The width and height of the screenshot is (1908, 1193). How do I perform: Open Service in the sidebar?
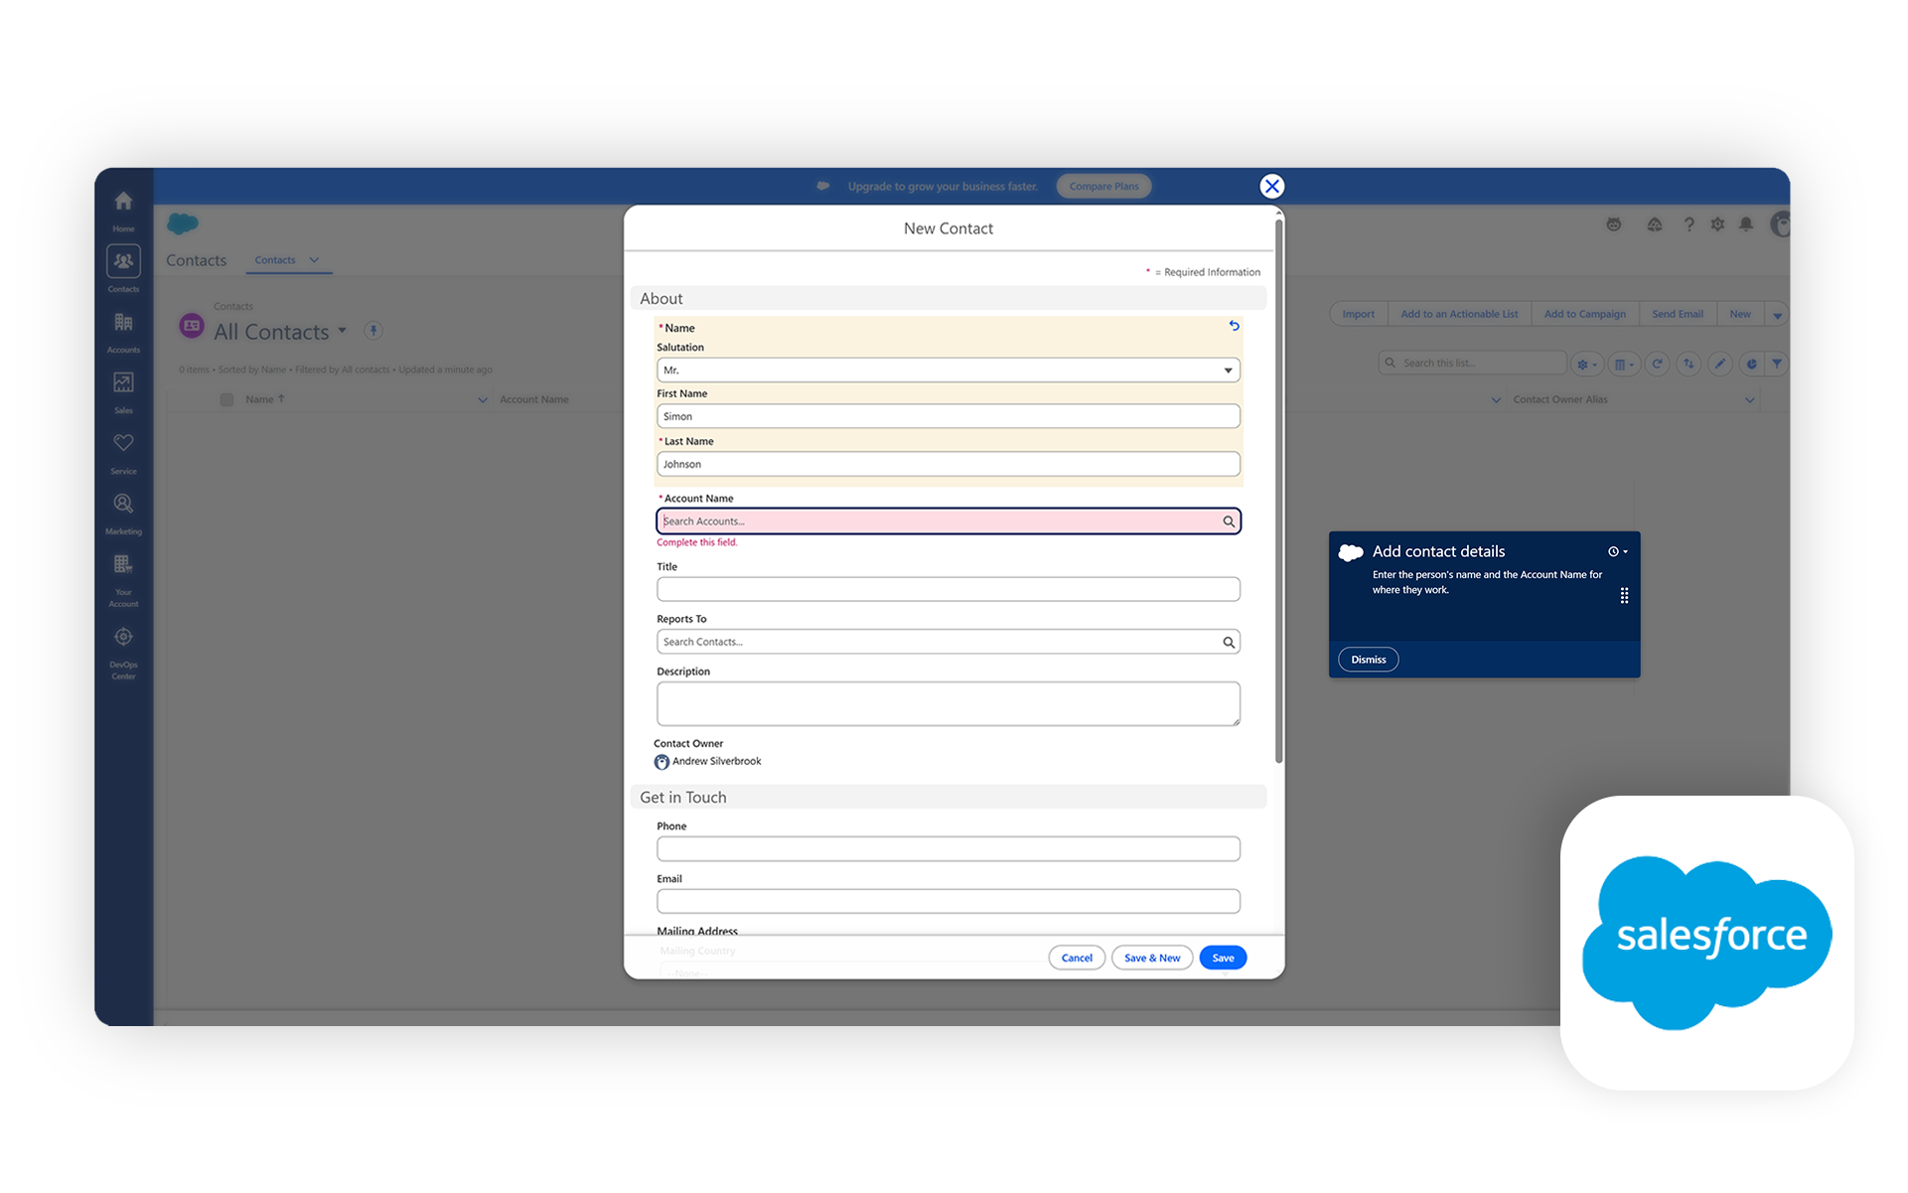[x=123, y=451]
